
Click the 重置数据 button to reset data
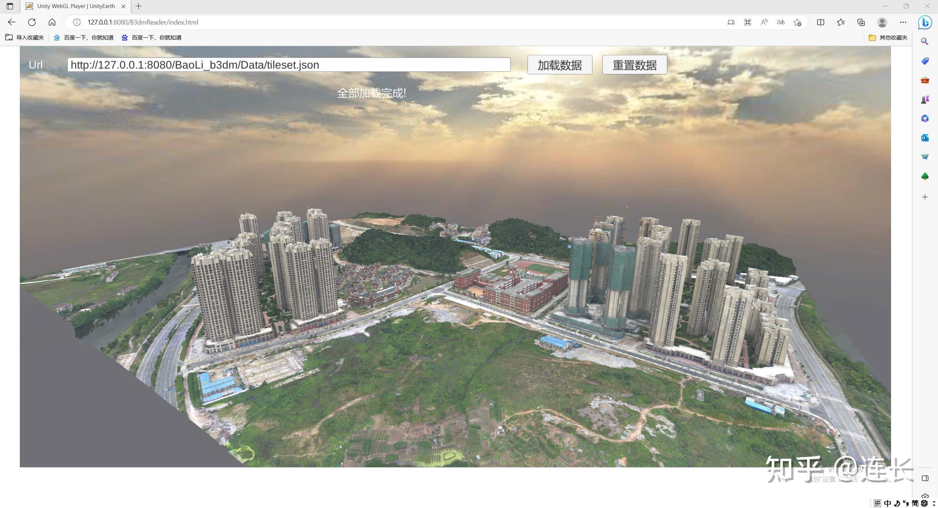click(634, 64)
